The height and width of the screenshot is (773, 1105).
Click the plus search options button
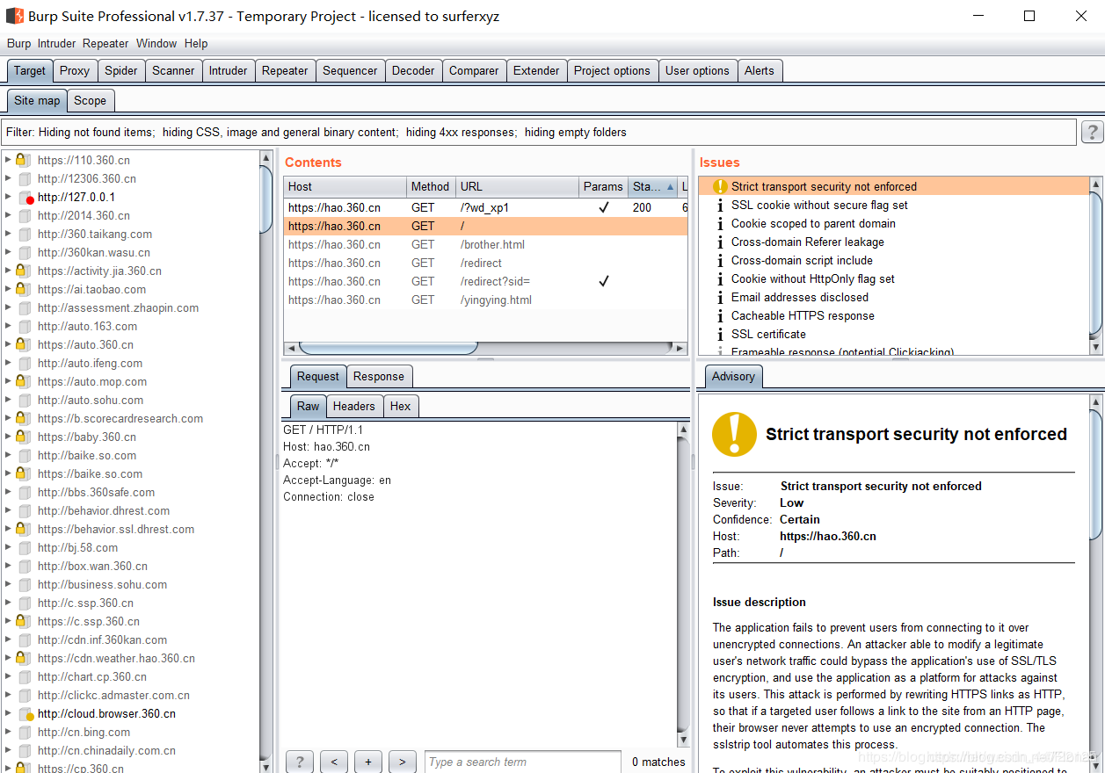[367, 762]
